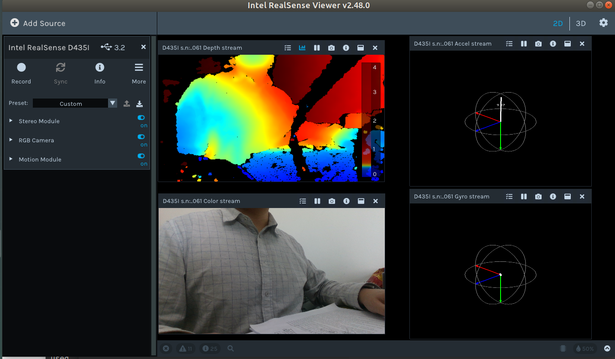Click the Preset dropdown arrow
Screen dimensions: 615x359
pos(113,104)
